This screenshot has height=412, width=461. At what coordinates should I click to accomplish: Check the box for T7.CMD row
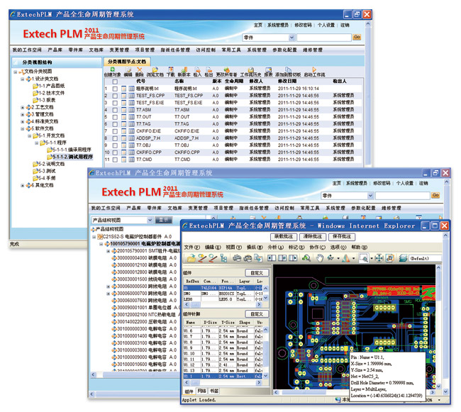(115, 160)
